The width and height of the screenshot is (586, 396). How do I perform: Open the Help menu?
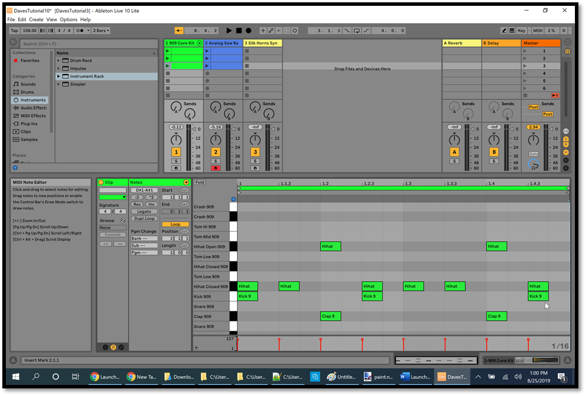[85, 19]
